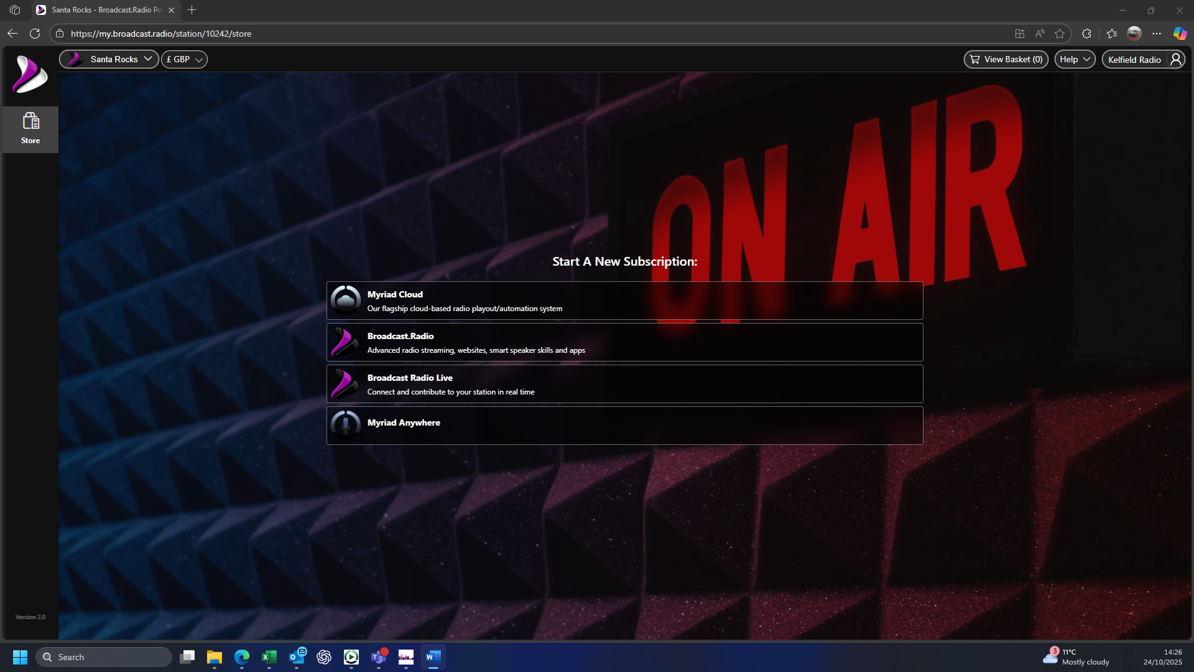The image size is (1194, 672).
Task: Click the Myriad Anywhere microphone icon
Action: (x=345, y=425)
